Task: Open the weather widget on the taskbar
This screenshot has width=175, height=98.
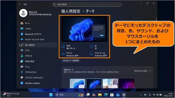Action: click(x=11, y=95)
